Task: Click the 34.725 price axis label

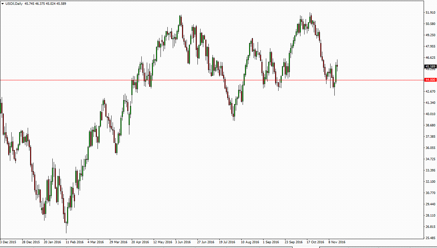Action: (x=430, y=159)
